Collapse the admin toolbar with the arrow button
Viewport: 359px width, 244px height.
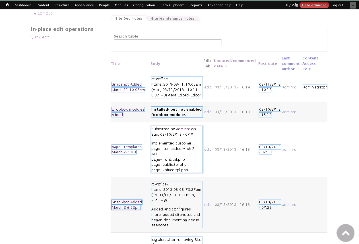pyautogui.click(x=353, y=5)
